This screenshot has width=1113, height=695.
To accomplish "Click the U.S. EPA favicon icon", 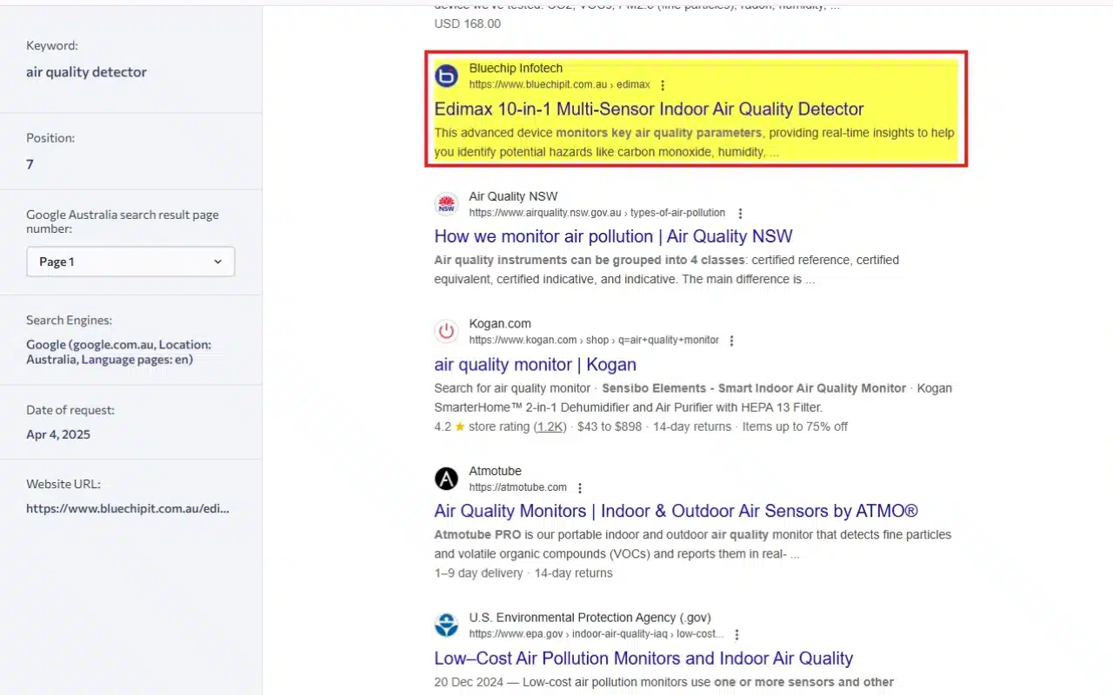I will [x=446, y=625].
